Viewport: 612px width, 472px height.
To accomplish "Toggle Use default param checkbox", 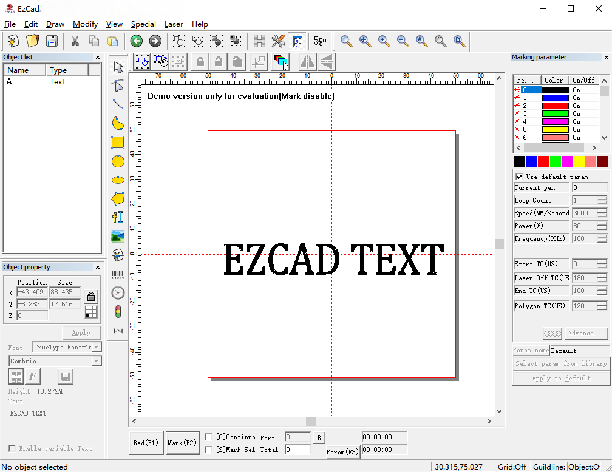I will tap(519, 177).
